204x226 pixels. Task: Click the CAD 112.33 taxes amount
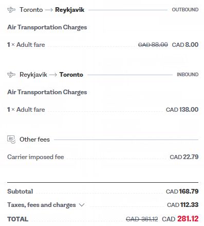point(183,205)
